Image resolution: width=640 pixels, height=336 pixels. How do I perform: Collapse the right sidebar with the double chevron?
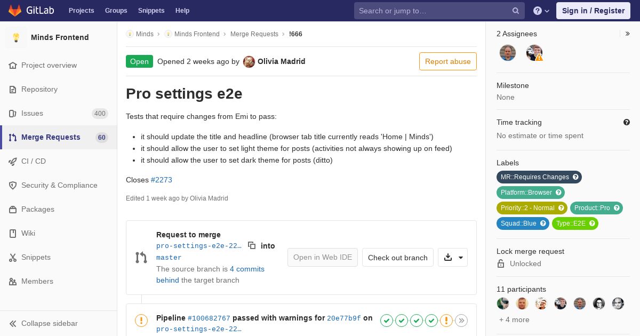tap(627, 34)
